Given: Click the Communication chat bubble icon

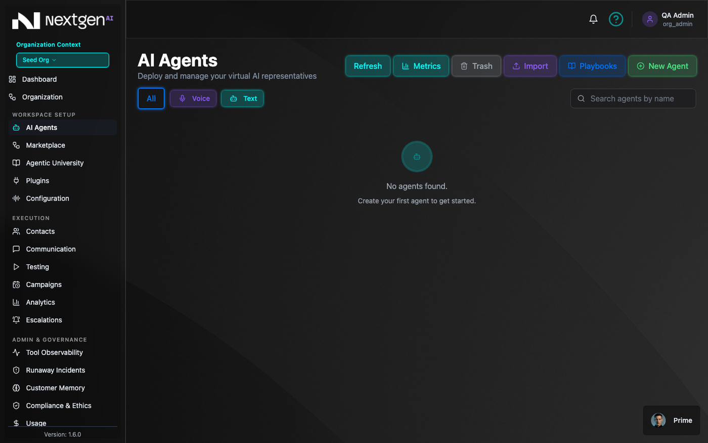Looking at the screenshot, I should pos(16,249).
